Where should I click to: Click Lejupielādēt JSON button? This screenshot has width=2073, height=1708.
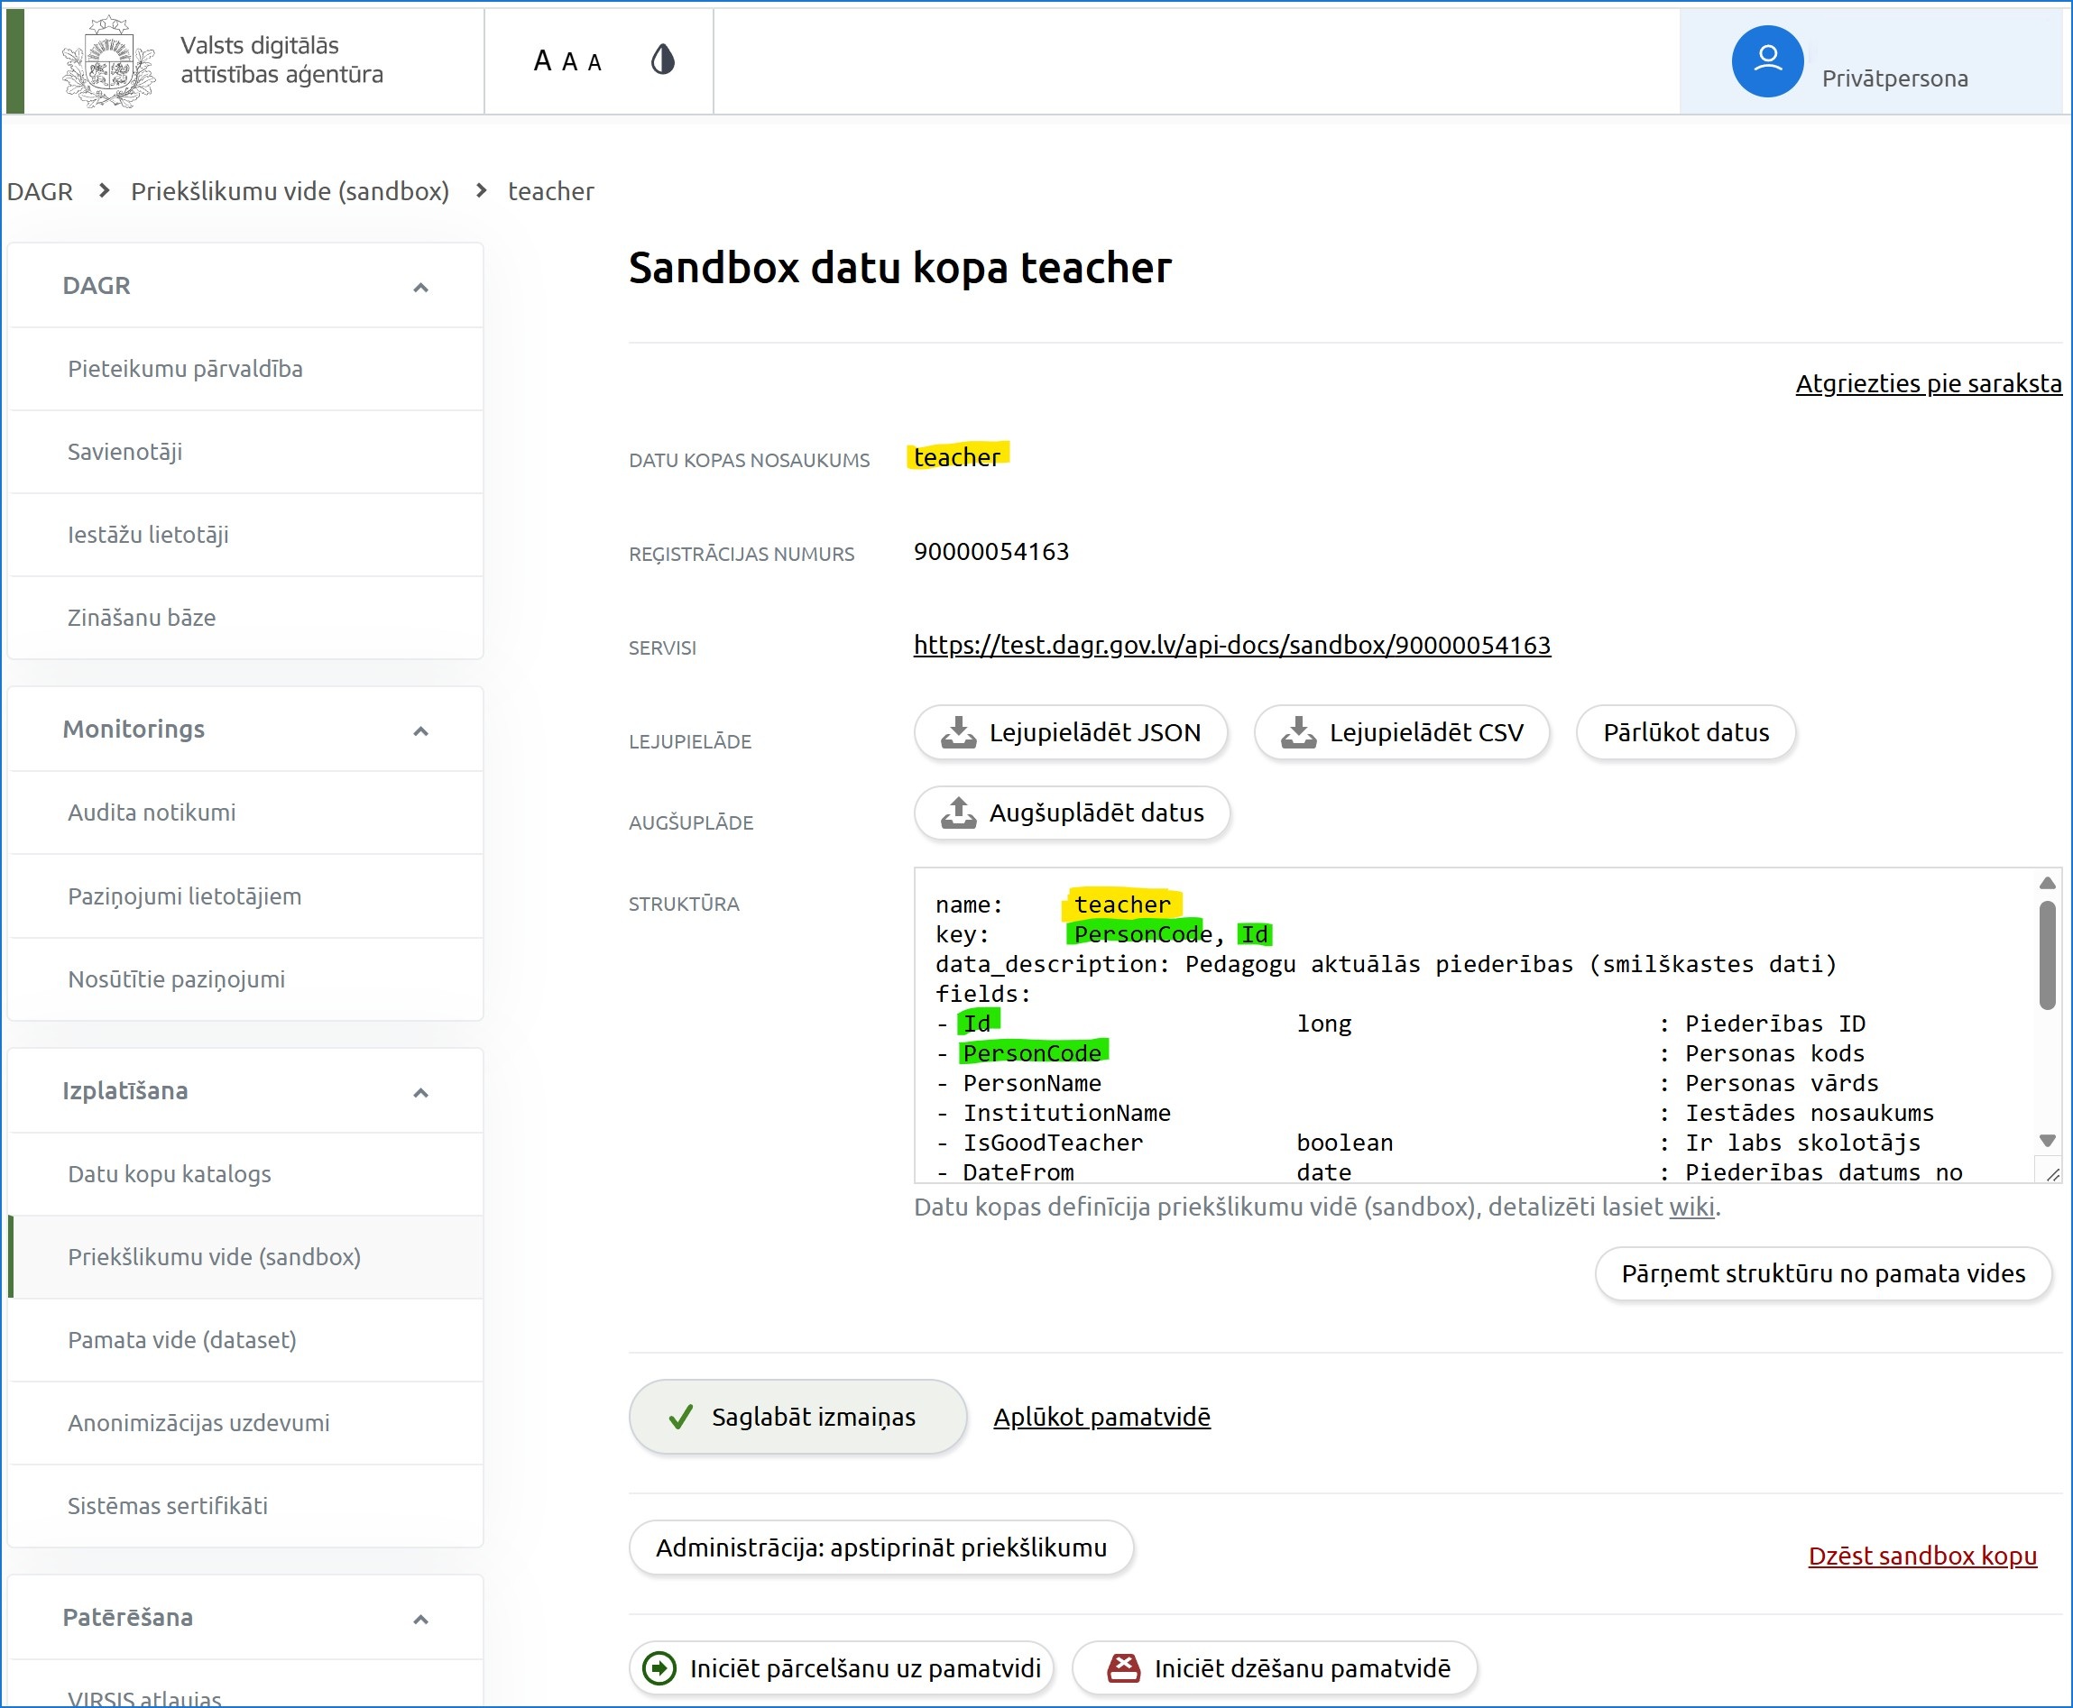1070,732
